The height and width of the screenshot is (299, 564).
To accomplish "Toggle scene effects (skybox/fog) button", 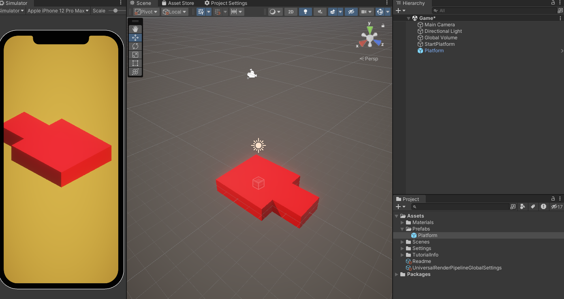I will [332, 12].
